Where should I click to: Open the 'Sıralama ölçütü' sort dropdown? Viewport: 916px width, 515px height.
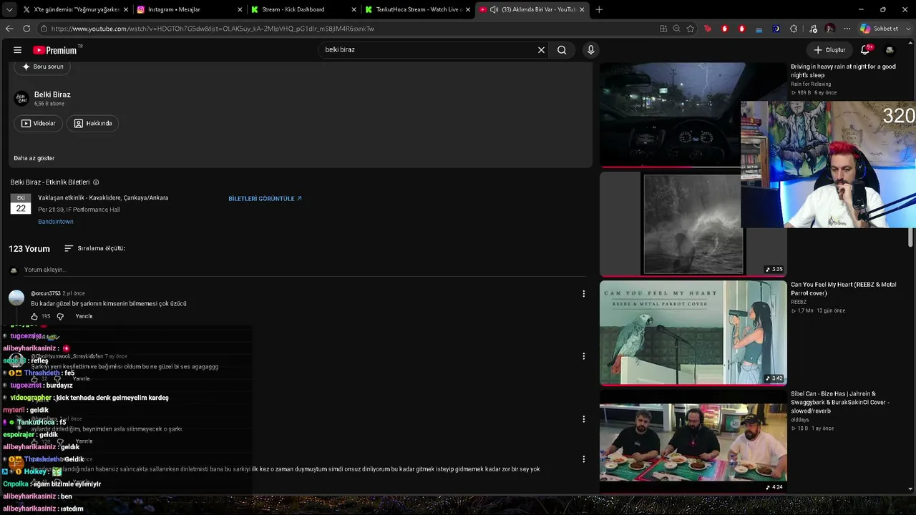pyautogui.click(x=94, y=248)
